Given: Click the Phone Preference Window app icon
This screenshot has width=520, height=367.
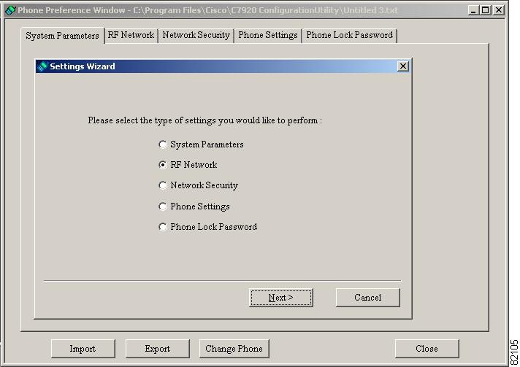Looking at the screenshot, I should [10, 10].
